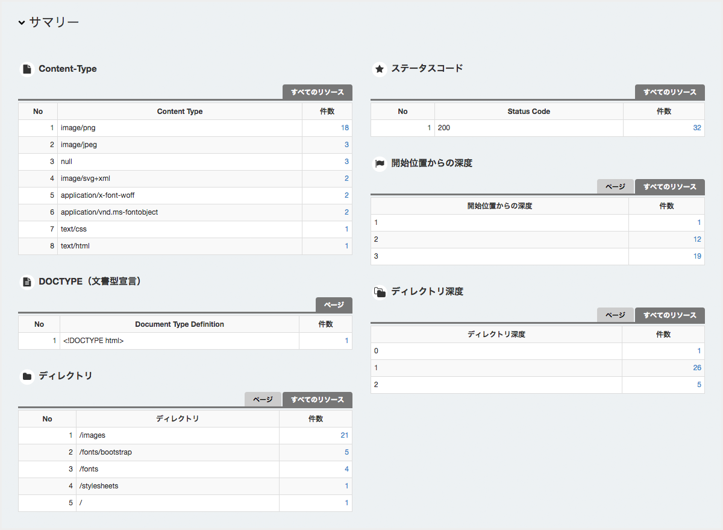The image size is (723, 530).
Task: Open count 12 for start depth 2
Action: pyautogui.click(x=697, y=239)
